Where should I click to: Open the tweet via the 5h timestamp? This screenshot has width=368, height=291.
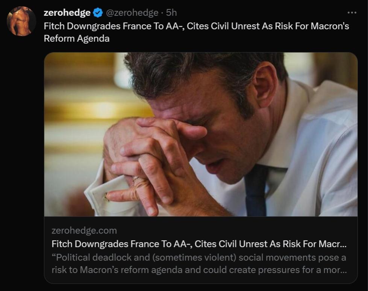pos(171,13)
